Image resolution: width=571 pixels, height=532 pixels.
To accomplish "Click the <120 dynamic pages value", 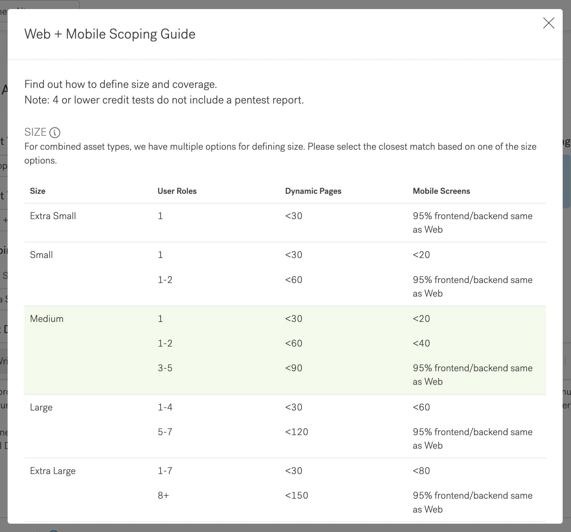I will 297,432.
